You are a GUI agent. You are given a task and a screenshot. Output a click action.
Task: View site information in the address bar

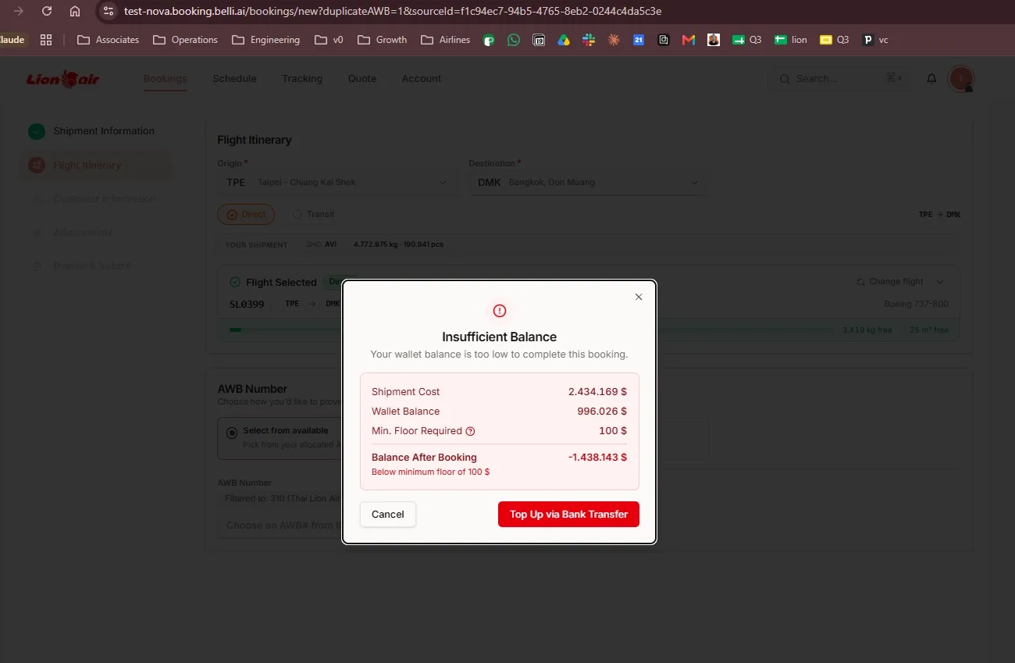(109, 11)
